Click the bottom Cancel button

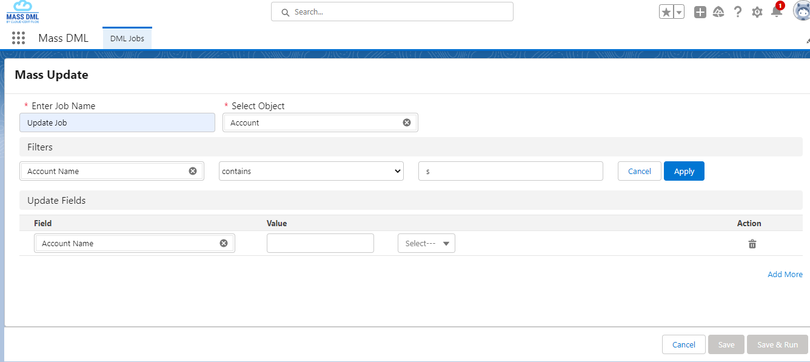point(683,344)
